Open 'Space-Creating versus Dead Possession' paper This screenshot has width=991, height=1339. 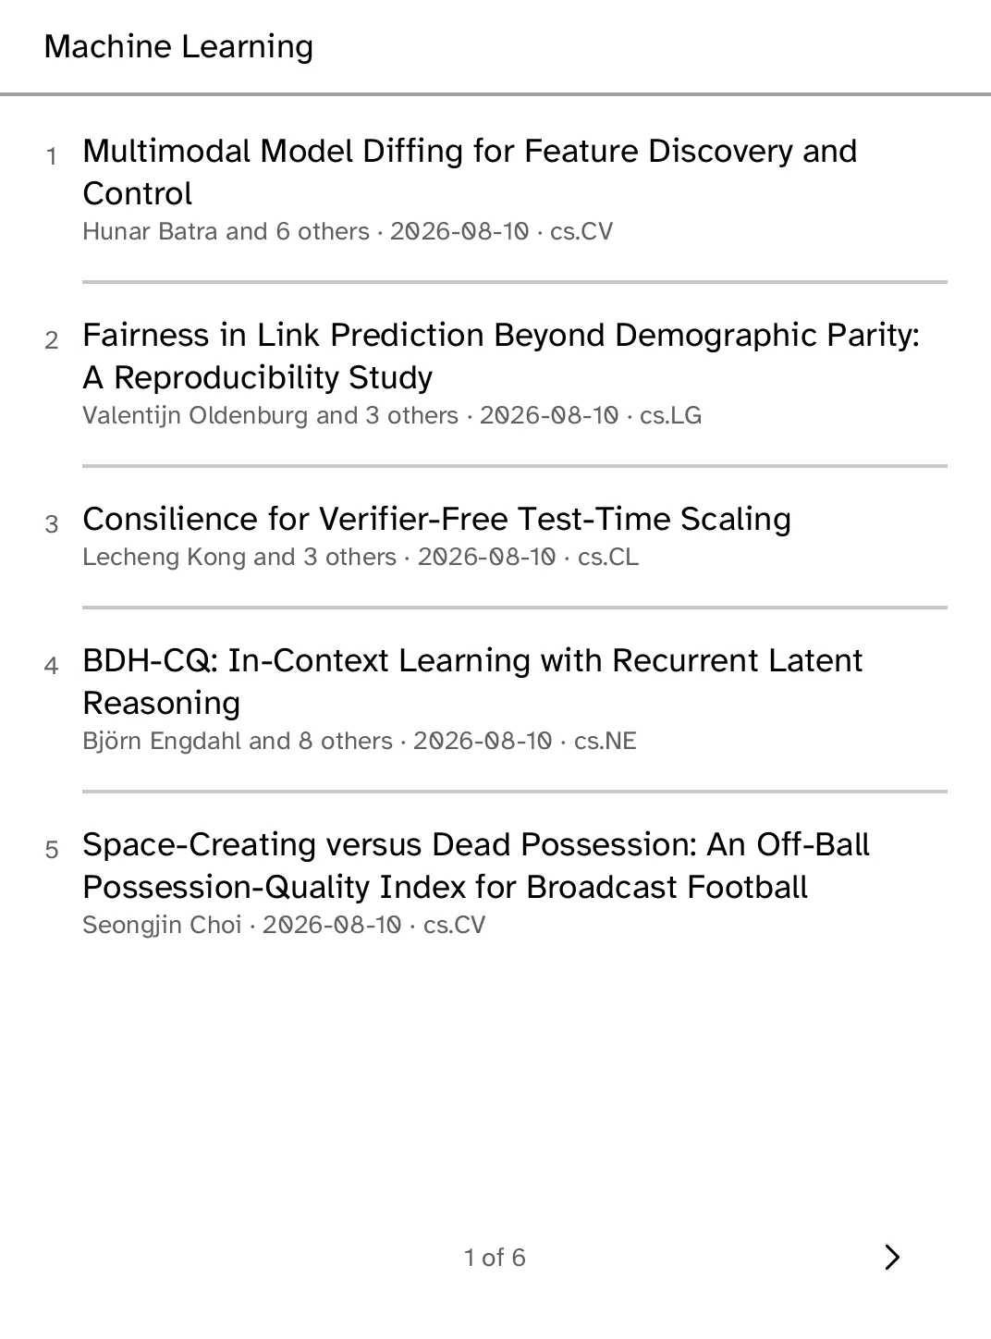pos(476,866)
